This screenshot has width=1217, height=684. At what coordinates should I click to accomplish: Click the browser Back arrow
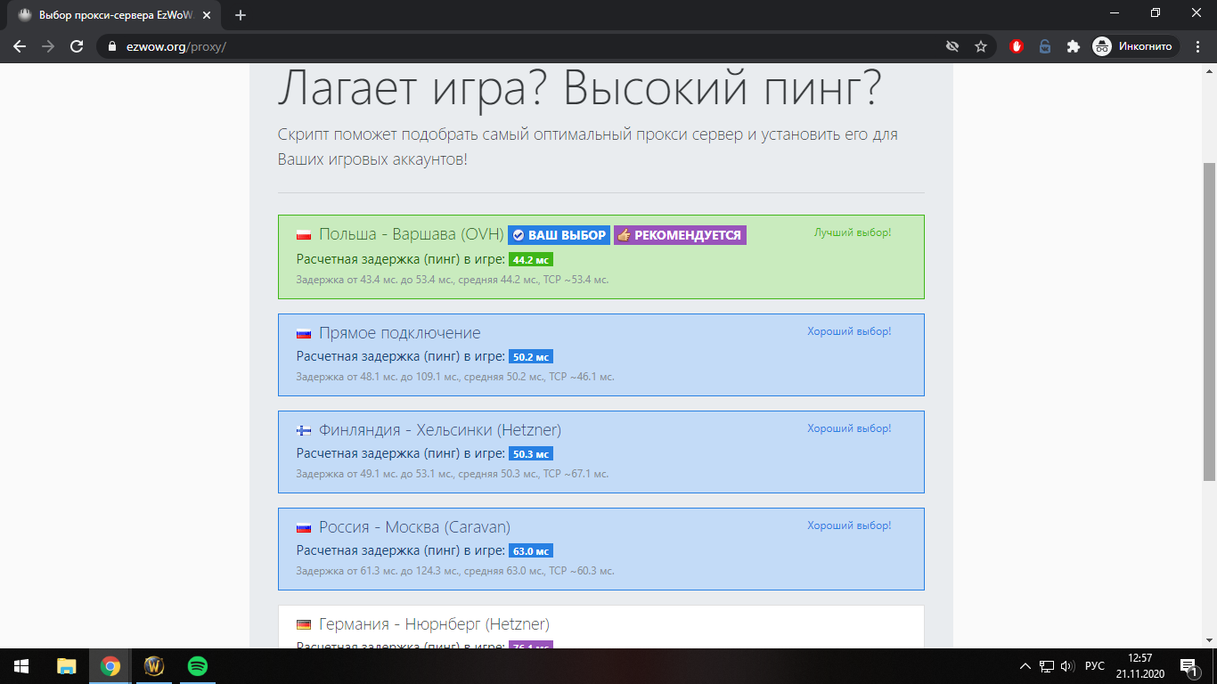(20, 46)
